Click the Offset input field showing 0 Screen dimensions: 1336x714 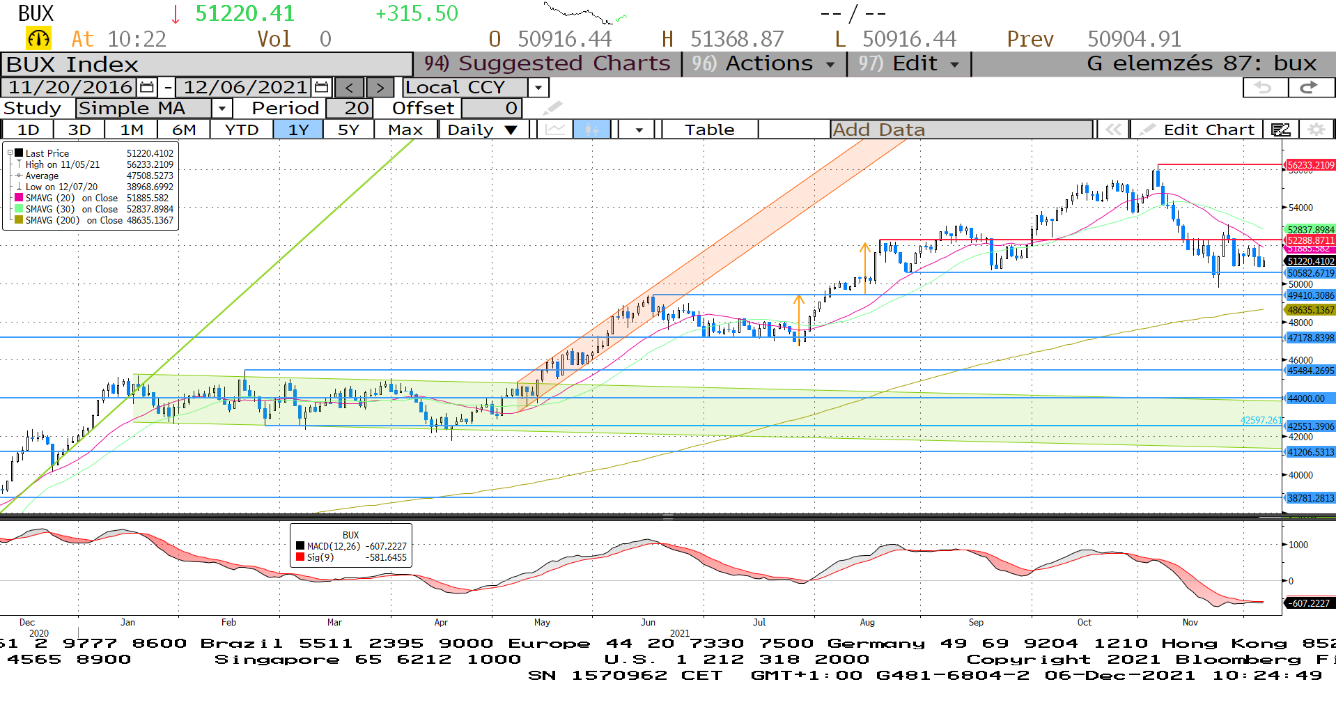click(491, 109)
